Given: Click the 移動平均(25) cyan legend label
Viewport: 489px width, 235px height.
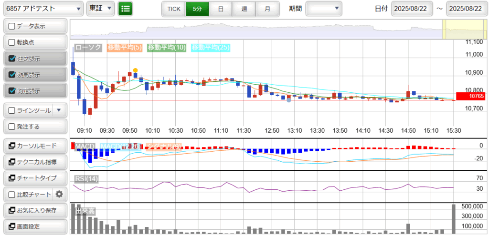Looking at the screenshot, I should click(x=211, y=48).
